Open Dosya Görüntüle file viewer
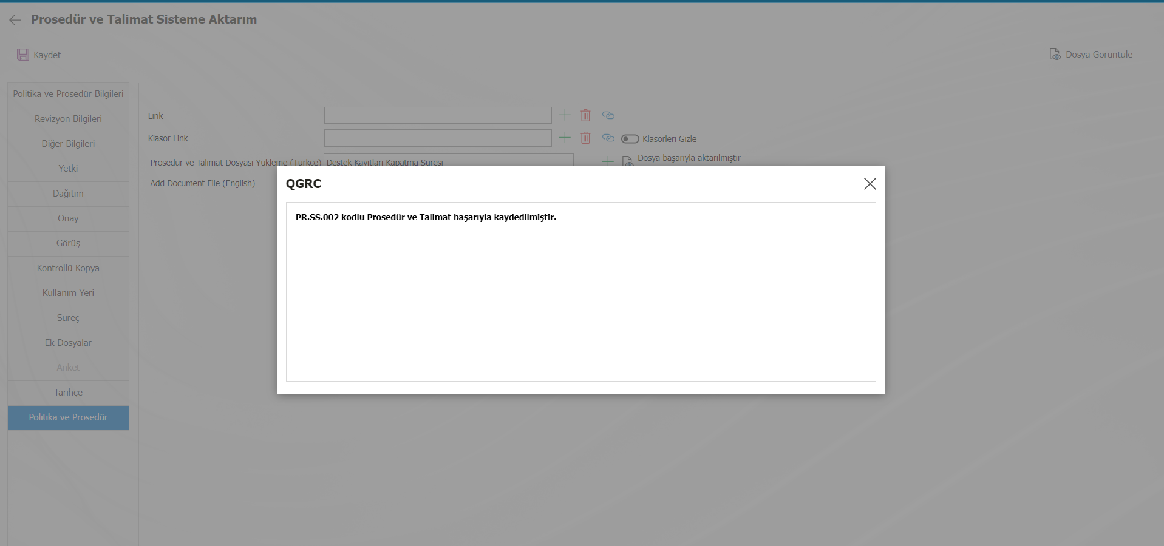Screen dimensions: 1164x546 pyautogui.click(x=1091, y=54)
